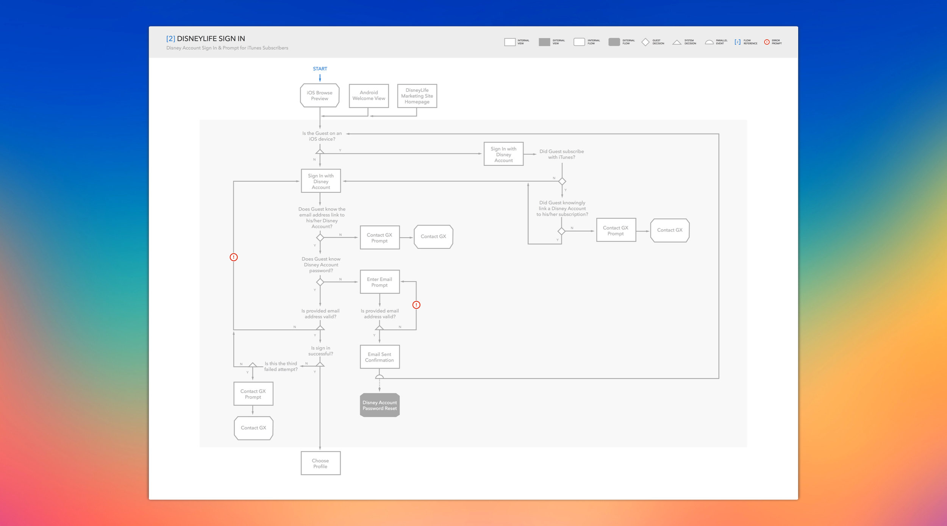This screenshot has height=526, width=947.
Task: Click the red error icon on left loop line
Action: point(234,257)
